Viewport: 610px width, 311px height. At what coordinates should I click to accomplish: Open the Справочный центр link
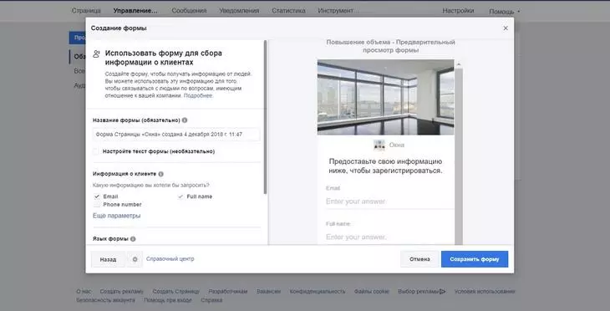[170, 259]
